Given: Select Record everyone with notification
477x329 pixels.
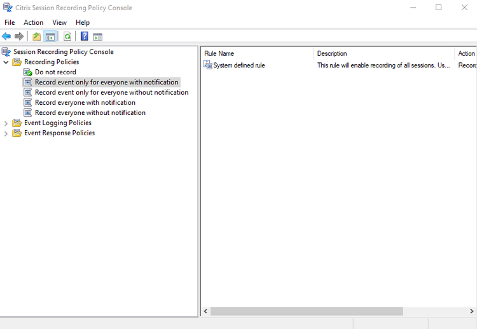Looking at the screenshot, I should (85, 102).
